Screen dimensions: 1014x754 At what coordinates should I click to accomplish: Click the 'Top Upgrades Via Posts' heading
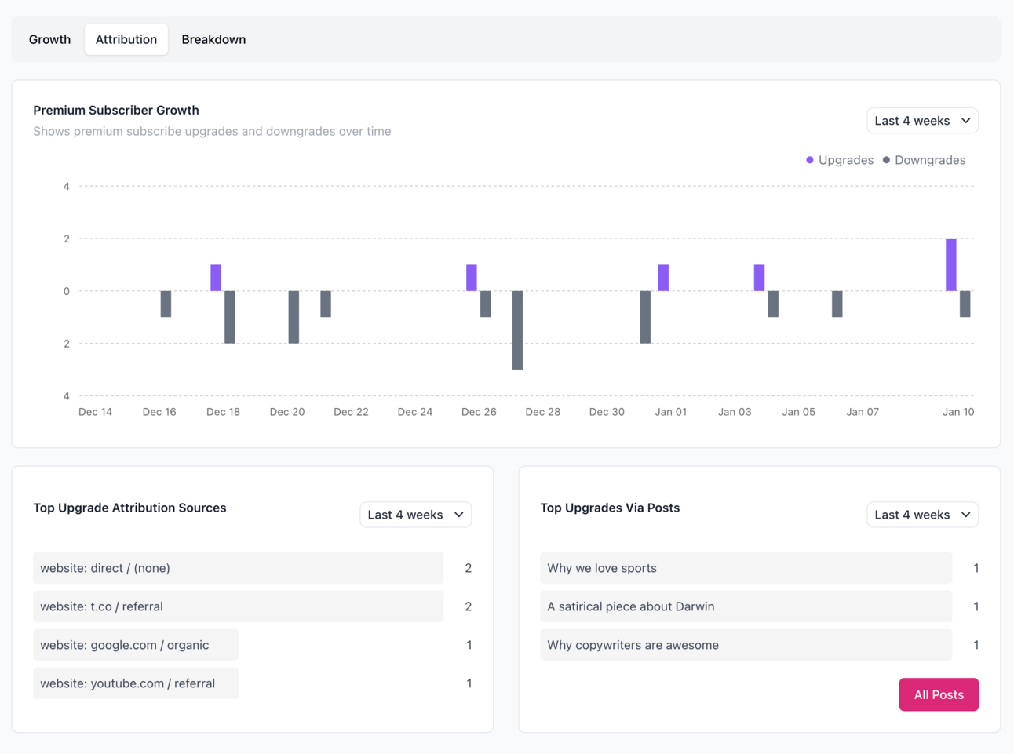[x=610, y=508]
